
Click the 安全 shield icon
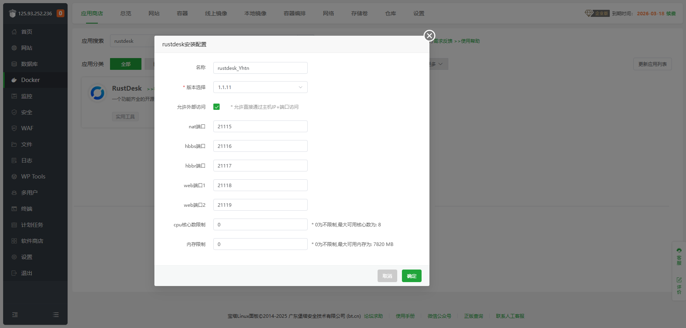click(14, 112)
